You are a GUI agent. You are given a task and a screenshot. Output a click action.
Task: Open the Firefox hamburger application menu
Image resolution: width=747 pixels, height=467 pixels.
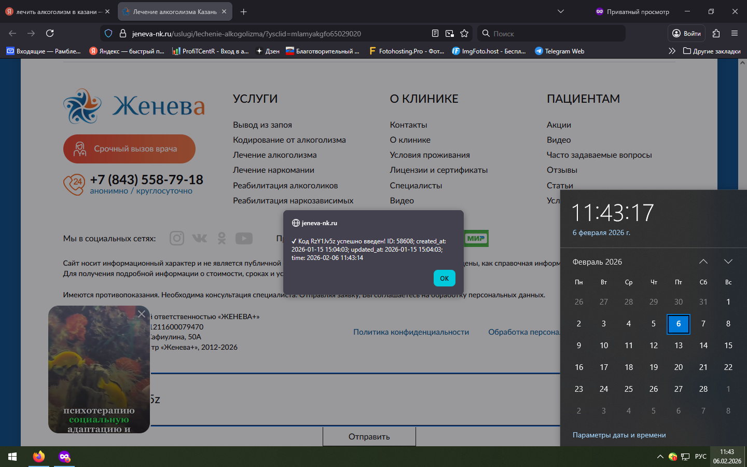click(735, 33)
